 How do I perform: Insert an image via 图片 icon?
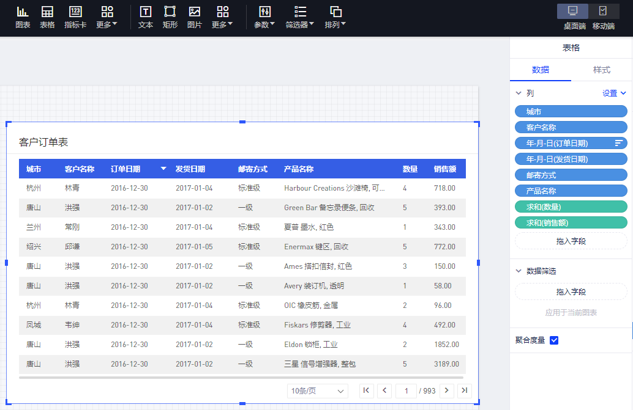pyautogui.click(x=195, y=17)
